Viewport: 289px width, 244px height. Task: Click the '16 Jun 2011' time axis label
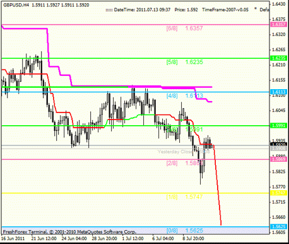pyautogui.click(x=13, y=239)
